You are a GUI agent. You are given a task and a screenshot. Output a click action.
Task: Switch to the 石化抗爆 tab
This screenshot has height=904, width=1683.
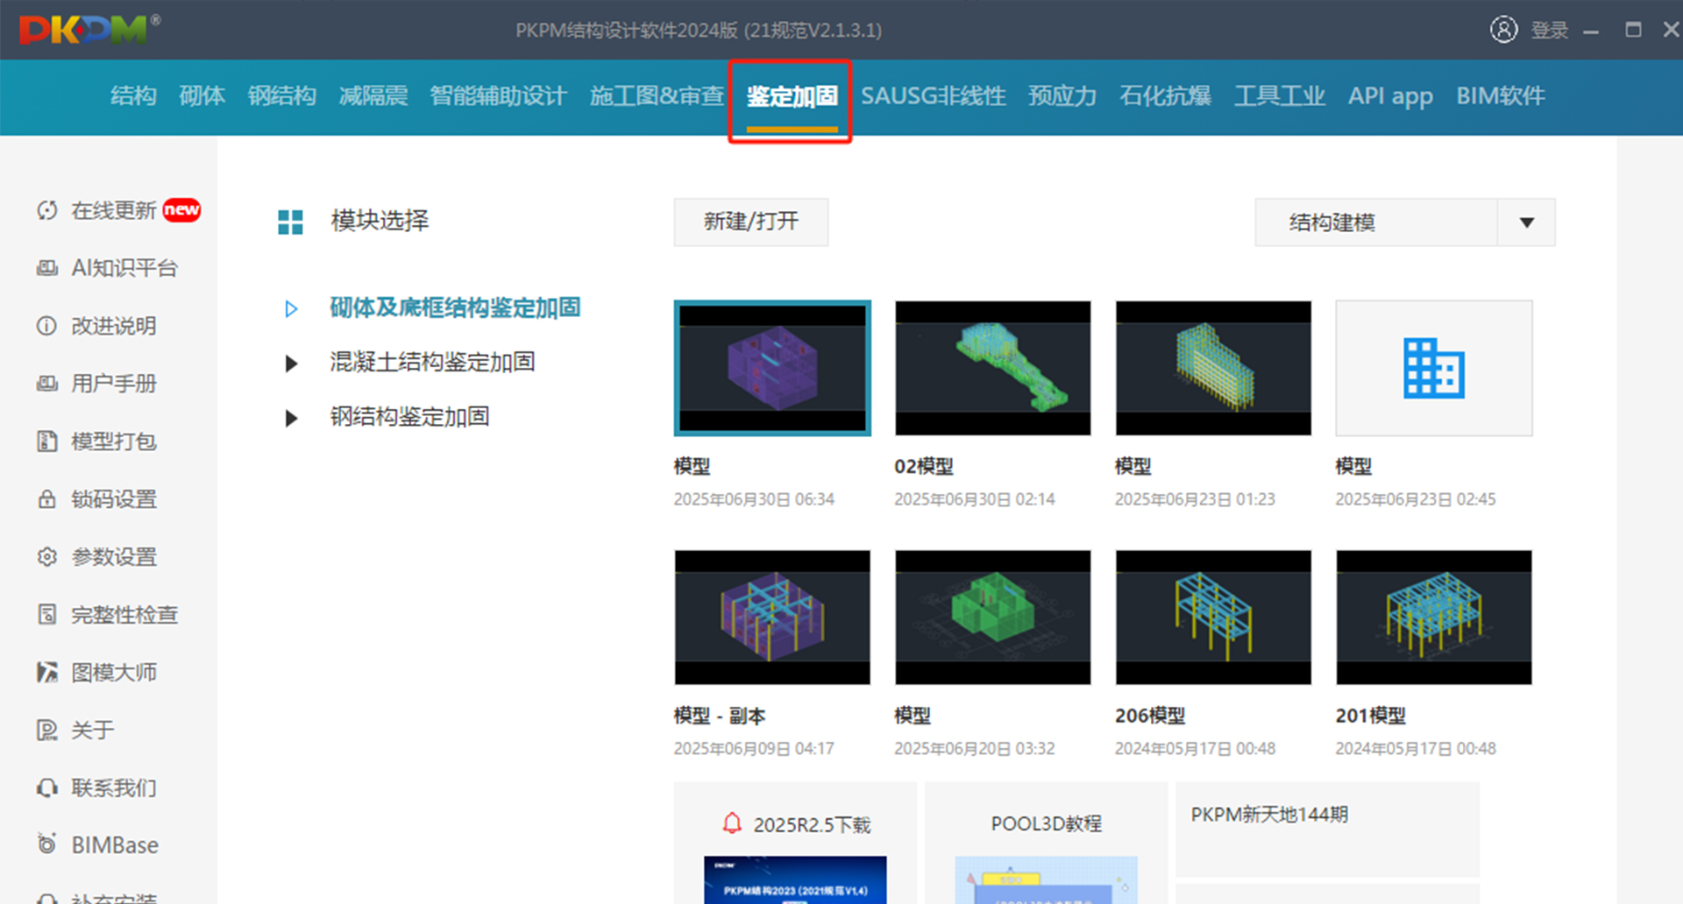pos(1165,95)
